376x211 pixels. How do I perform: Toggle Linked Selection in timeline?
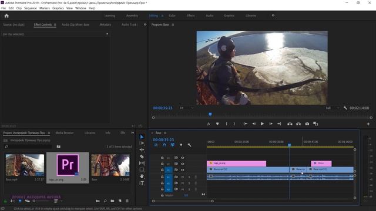pos(172,145)
